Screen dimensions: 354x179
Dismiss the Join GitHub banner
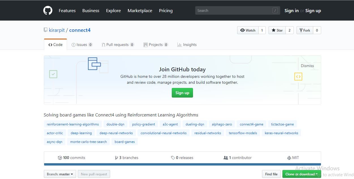point(307,66)
